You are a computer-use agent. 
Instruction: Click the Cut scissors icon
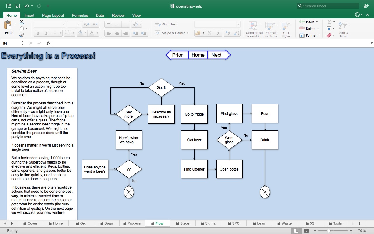[22, 22]
